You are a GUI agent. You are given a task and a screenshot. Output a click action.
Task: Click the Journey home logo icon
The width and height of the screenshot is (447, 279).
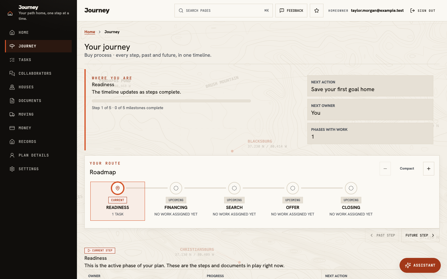(x=10, y=13)
